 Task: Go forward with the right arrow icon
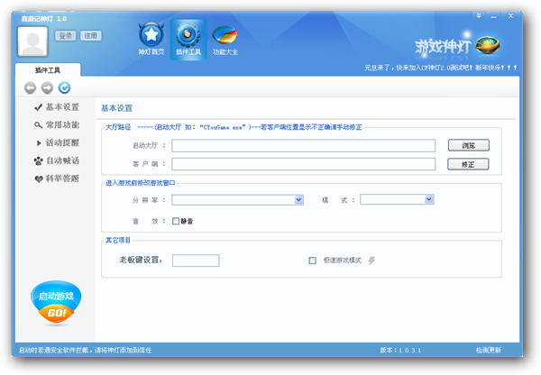[x=47, y=87]
